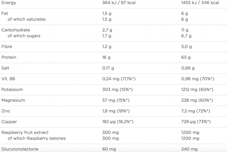Click the Vit. B6 row label
The height and width of the screenshot is (152, 227).
coord(8,79)
